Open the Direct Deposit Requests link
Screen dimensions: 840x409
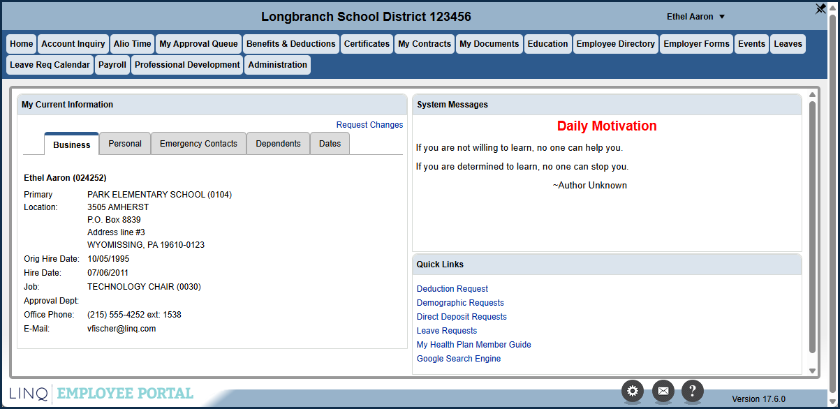[x=461, y=317]
